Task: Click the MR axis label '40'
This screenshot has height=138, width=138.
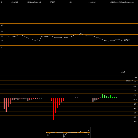Action: pos(135,91)
